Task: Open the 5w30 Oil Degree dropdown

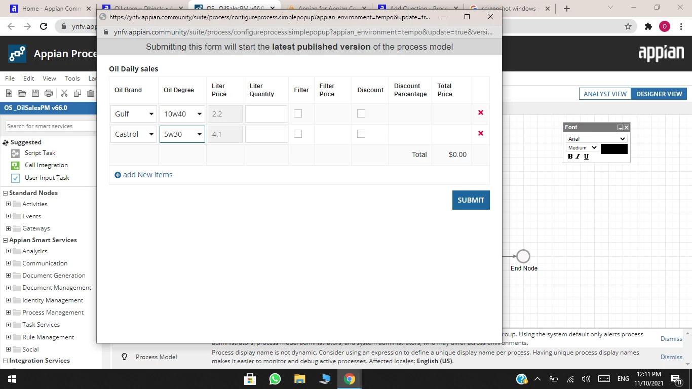Action: [x=182, y=134]
